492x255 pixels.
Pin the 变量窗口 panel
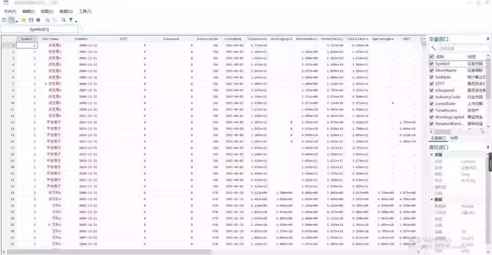tap(487, 39)
